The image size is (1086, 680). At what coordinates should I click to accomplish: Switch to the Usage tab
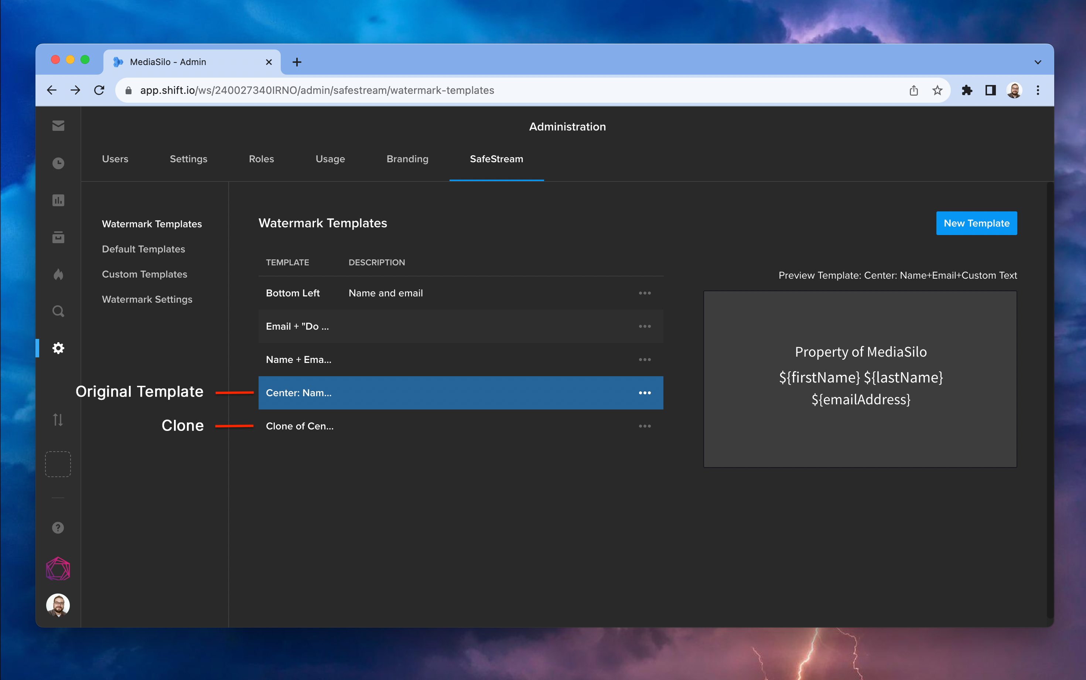[x=330, y=159]
